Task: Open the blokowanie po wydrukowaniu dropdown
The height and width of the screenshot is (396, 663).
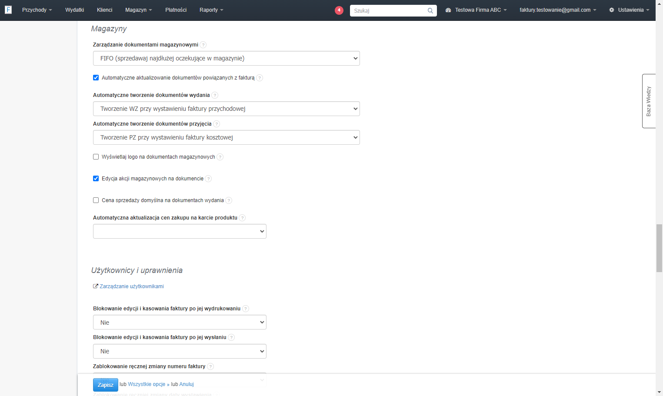Action: [180, 322]
